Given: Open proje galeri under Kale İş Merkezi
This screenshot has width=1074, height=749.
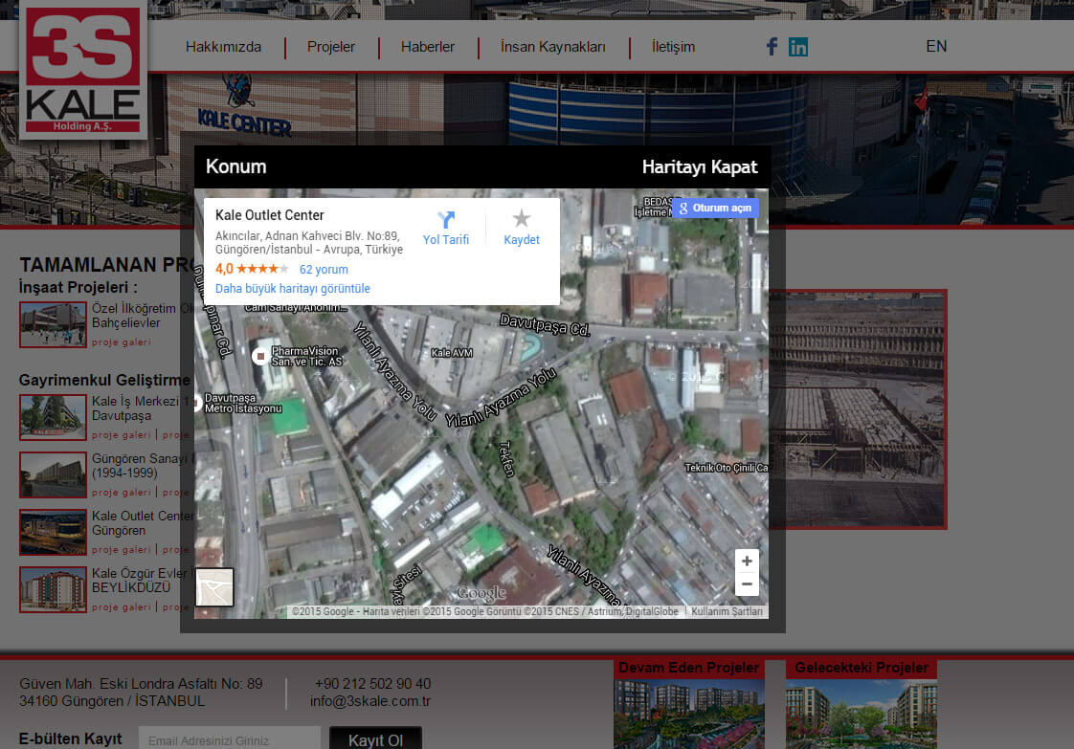Looking at the screenshot, I should pyautogui.click(x=122, y=434).
